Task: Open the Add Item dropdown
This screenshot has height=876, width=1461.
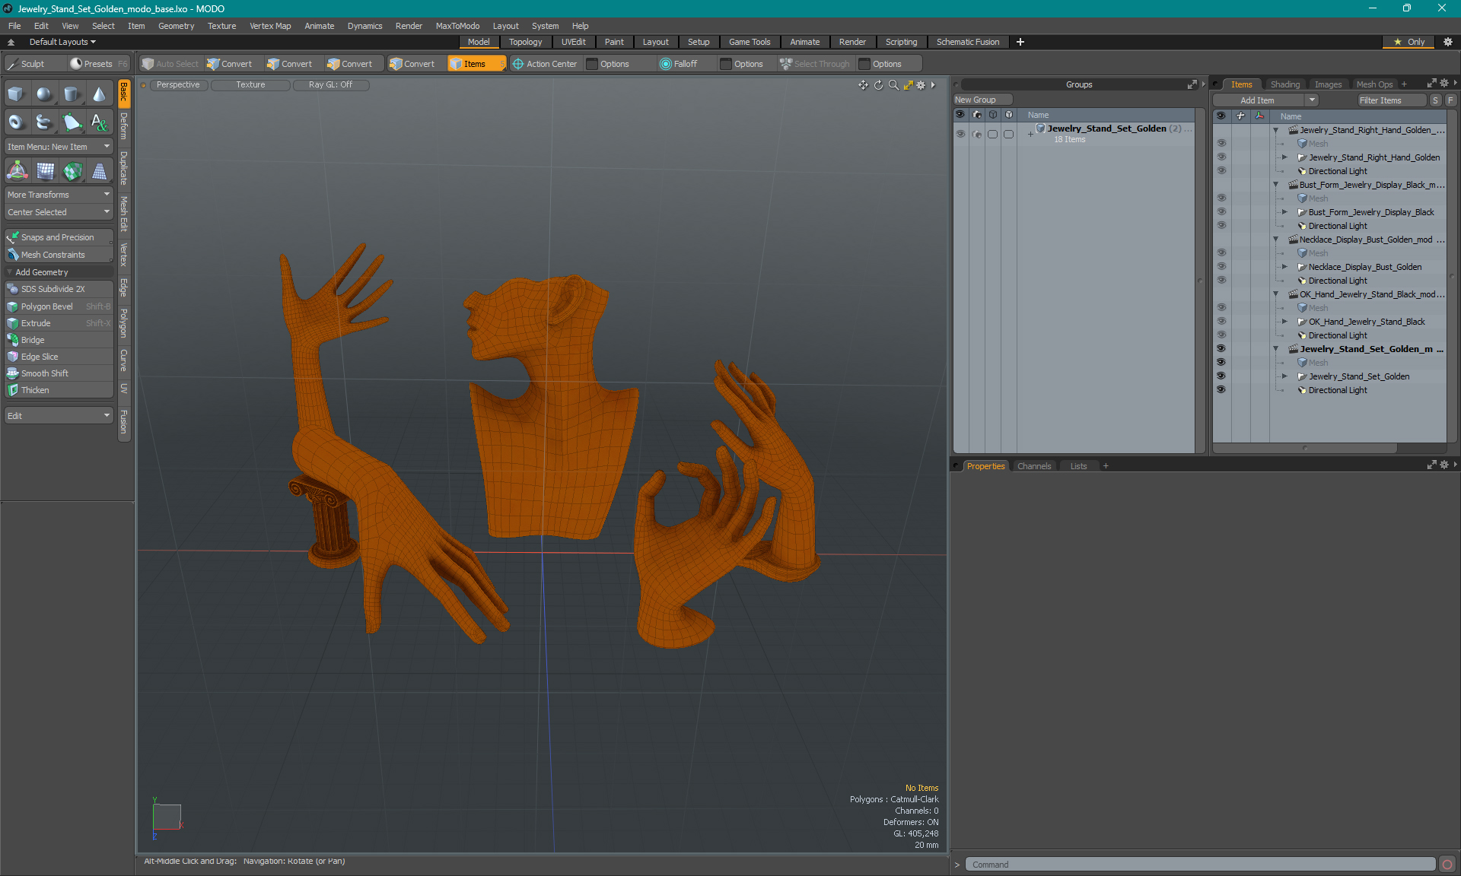Action: (x=1265, y=100)
